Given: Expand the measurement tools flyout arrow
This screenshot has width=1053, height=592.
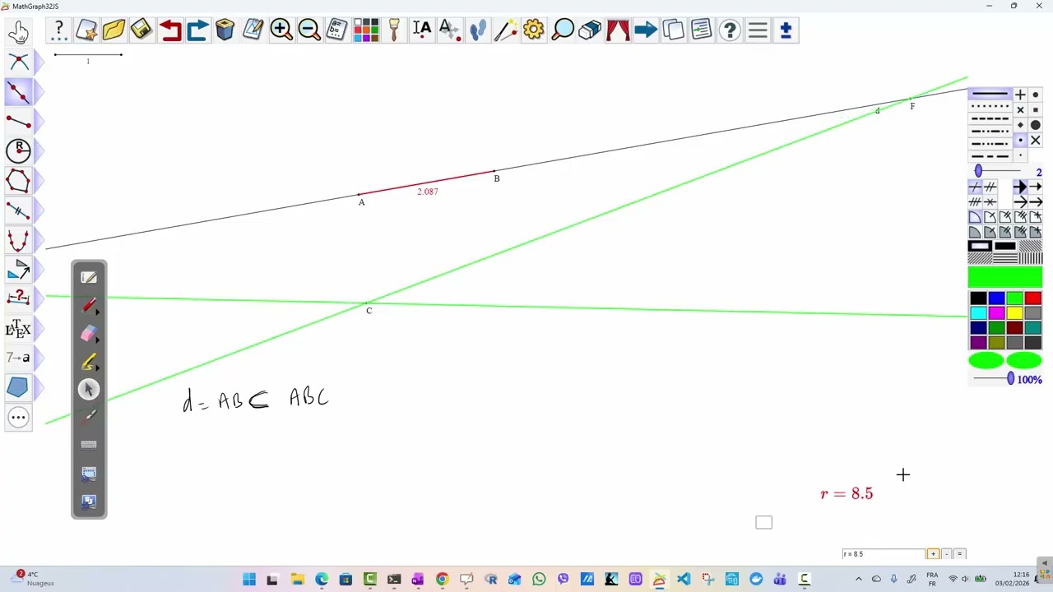Looking at the screenshot, I should coord(39,299).
